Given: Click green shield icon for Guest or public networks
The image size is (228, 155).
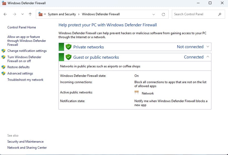Looking at the screenshot, I should pyautogui.click(x=69, y=57).
